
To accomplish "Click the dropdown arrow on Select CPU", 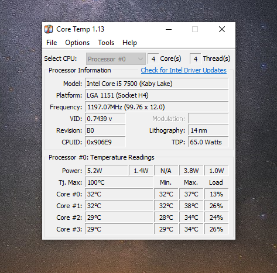I will pyautogui.click(x=141, y=59).
